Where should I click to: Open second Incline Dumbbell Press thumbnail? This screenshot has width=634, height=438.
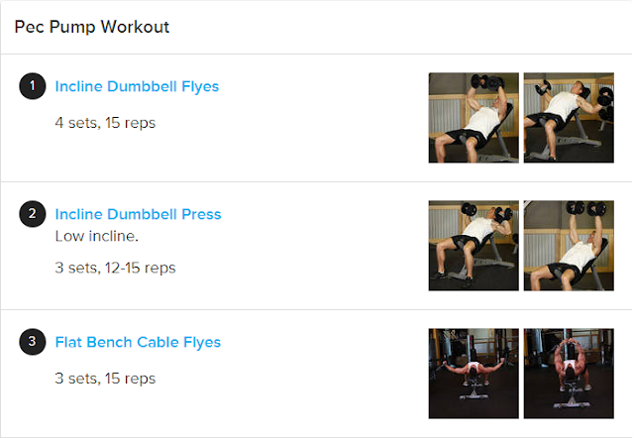click(x=569, y=245)
